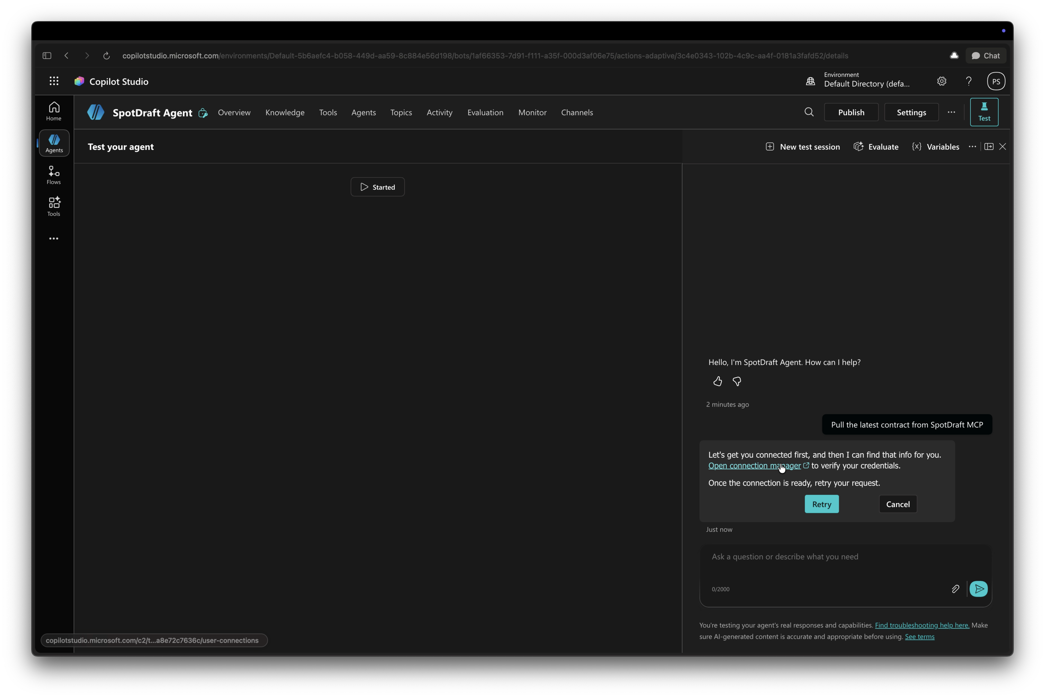Open Agents in the left sidebar
The width and height of the screenshot is (1045, 698).
pos(54,143)
